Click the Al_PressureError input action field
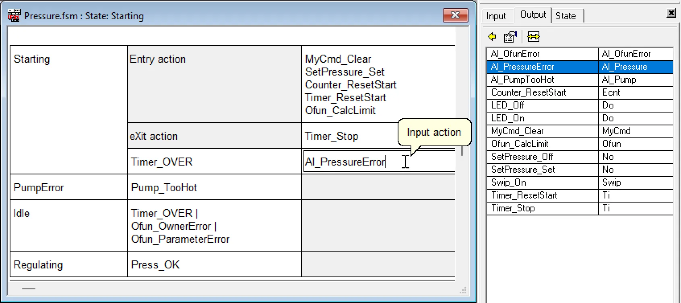The image size is (681, 303). point(379,162)
